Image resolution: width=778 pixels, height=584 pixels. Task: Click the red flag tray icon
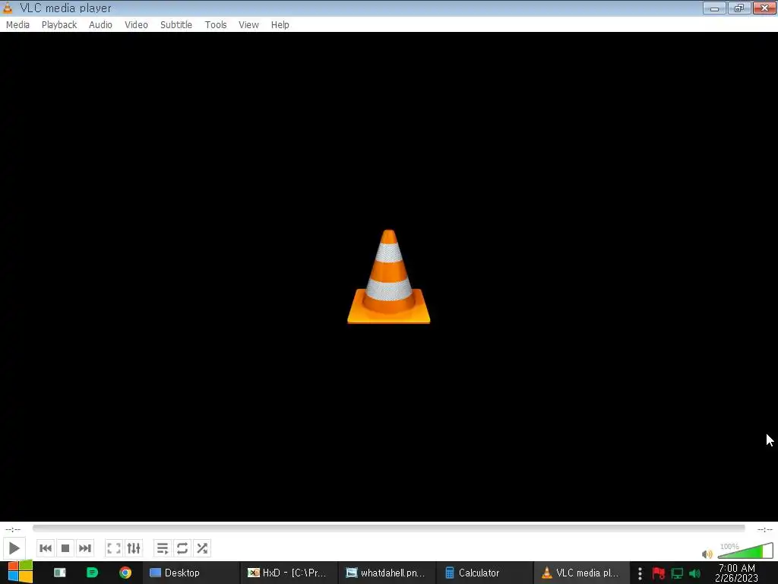659,573
